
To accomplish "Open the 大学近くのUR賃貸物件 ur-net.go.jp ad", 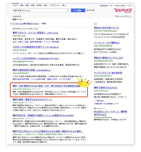I will point(35,47).
